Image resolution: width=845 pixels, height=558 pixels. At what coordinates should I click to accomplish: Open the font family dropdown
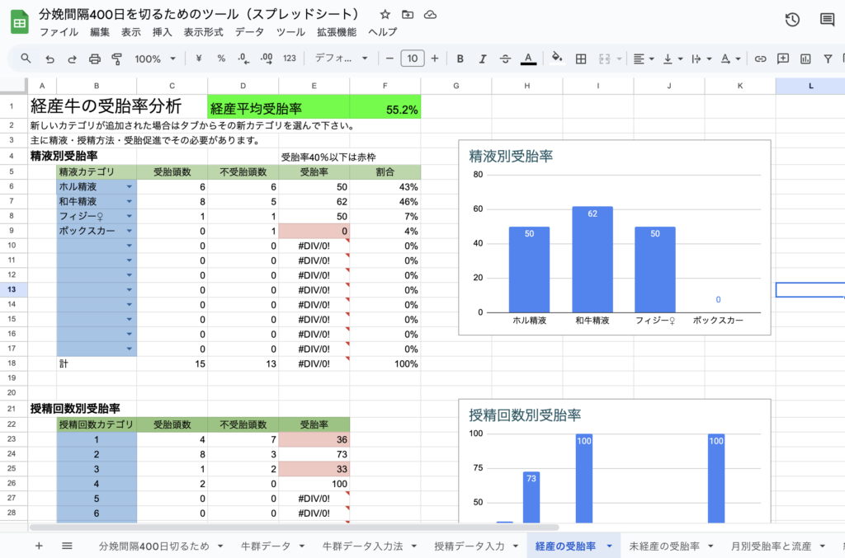342,59
